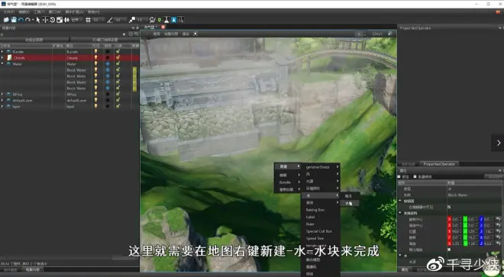
Task: Toggle grid snap hash icon
Action: [88, 20]
